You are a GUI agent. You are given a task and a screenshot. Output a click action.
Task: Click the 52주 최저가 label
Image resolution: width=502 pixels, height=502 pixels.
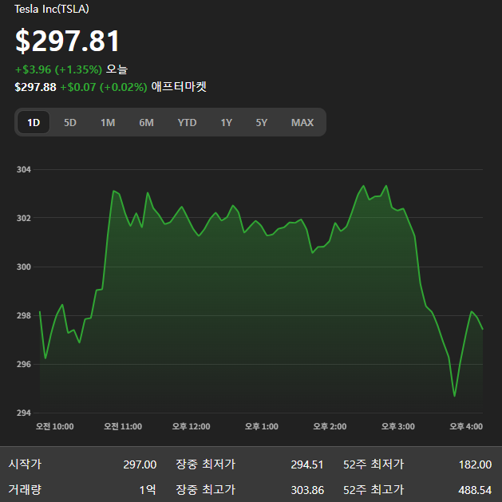click(374, 464)
